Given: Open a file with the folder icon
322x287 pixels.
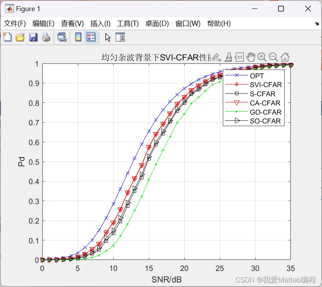Looking at the screenshot, I should pos(20,37).
